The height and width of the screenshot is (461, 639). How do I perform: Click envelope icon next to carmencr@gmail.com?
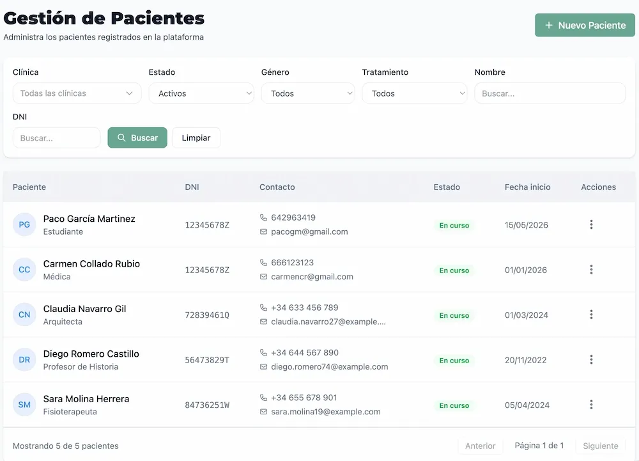[x=264, y=277]
